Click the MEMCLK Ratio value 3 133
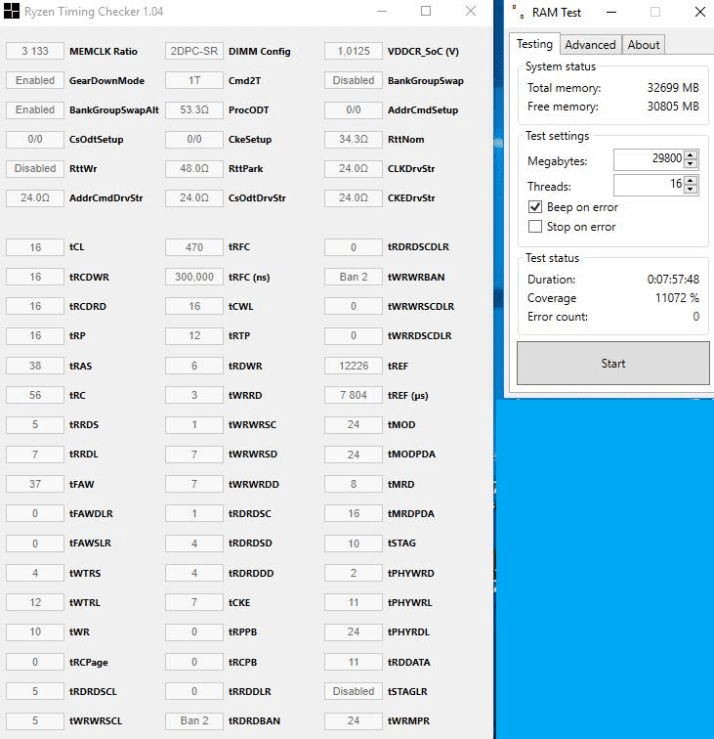Image resolution: width=714 pixels, height=739 pixels. tap(35, 51)
